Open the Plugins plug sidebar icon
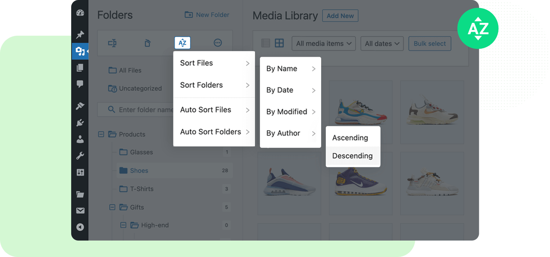The height and width of the screenshot is (257, 550). pos(80,123)
